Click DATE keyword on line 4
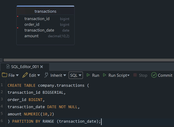Image resolution: width=174 pixels, height=127 pixels. tap(52, 107)
